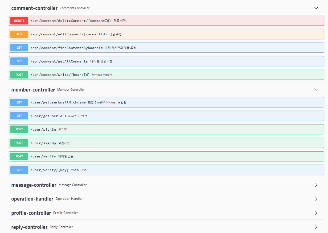Collapse the comment-controller section chevron
Viewport: 328px width, 233px height.
[316, 8]
